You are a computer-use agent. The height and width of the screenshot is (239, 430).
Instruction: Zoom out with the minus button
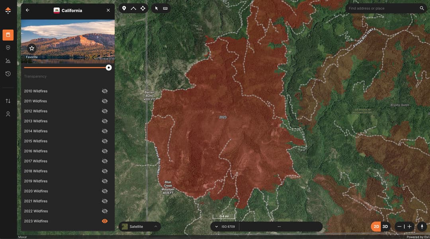399,226
